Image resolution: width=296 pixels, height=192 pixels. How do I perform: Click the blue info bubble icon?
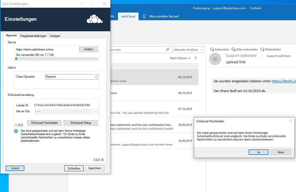click(16, 131)
